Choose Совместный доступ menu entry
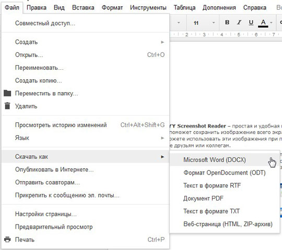The width and height of the screenshot is (282, 250). (x=86, y=23)
